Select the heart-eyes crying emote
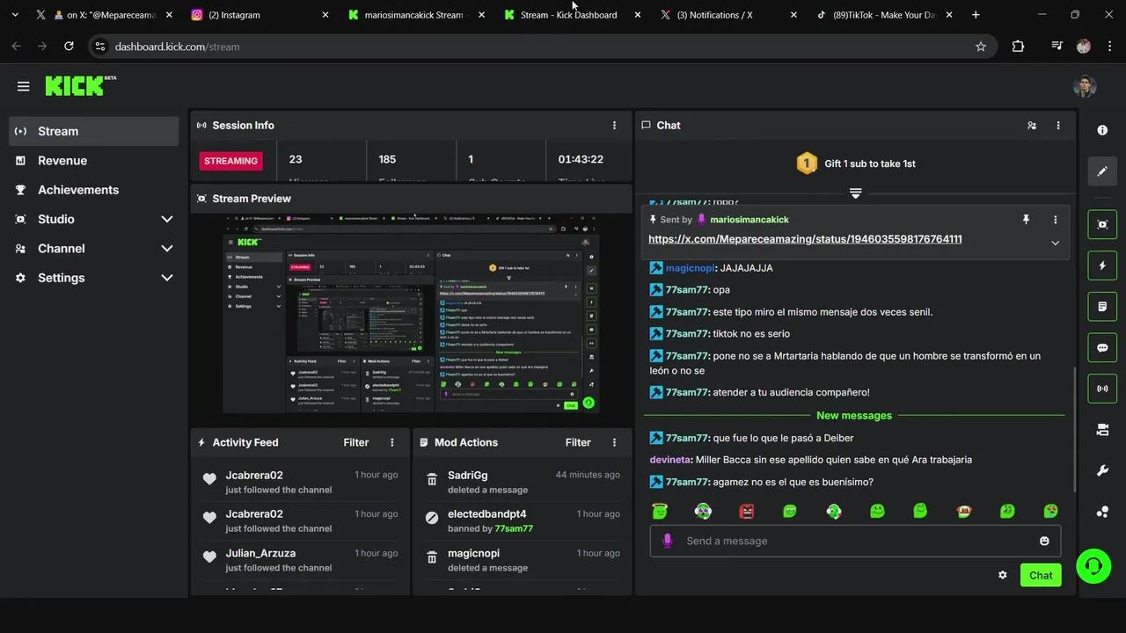The image size is (1126, 633). pyautogui.click(x=1050, y=511)
